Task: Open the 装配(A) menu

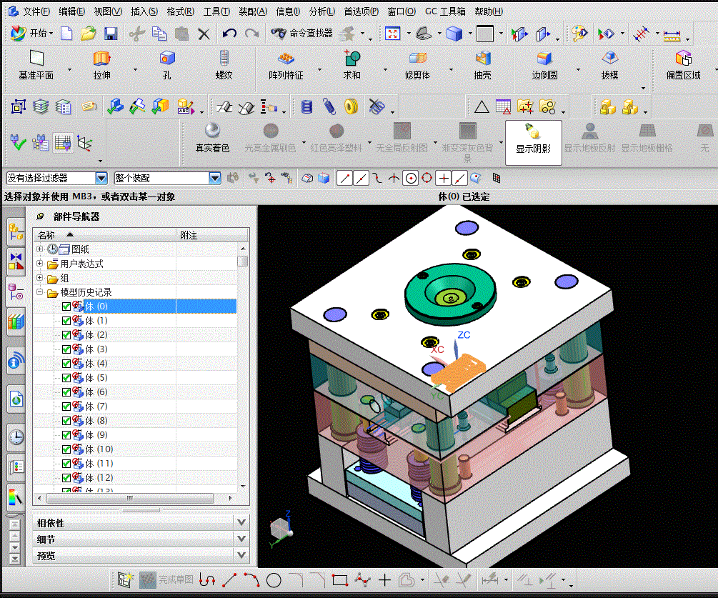Action: [x=253, y=11]
